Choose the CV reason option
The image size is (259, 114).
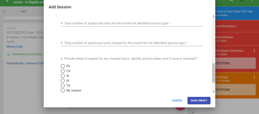63,71
